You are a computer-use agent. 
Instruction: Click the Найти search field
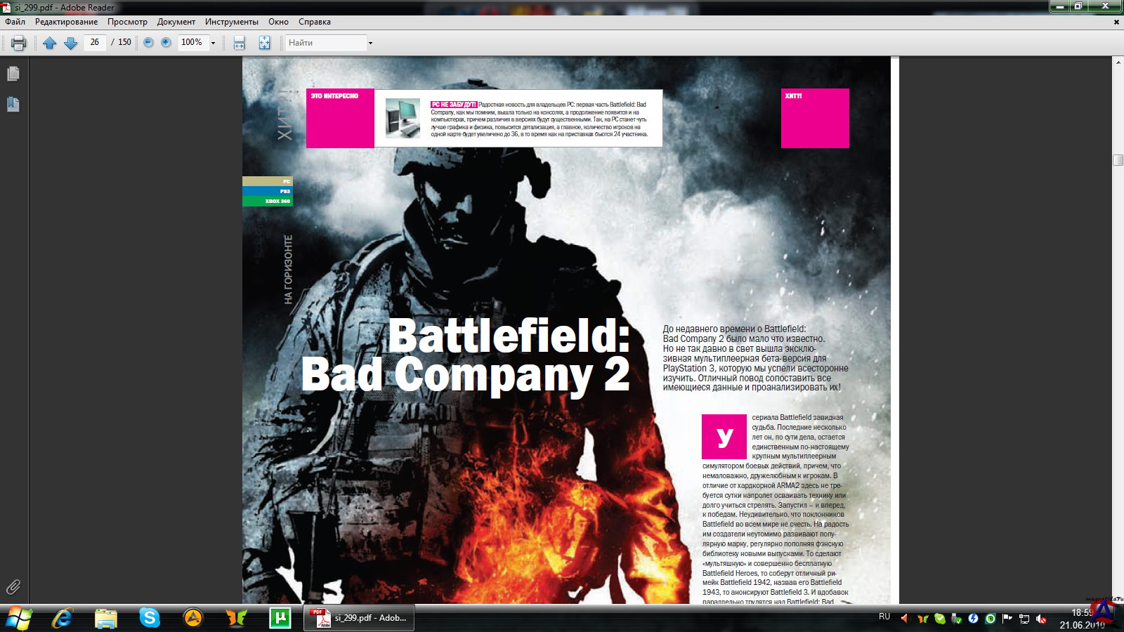(x=326, y=43)
